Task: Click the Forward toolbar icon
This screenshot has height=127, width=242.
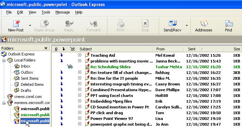Action: (x=93, y=24)
